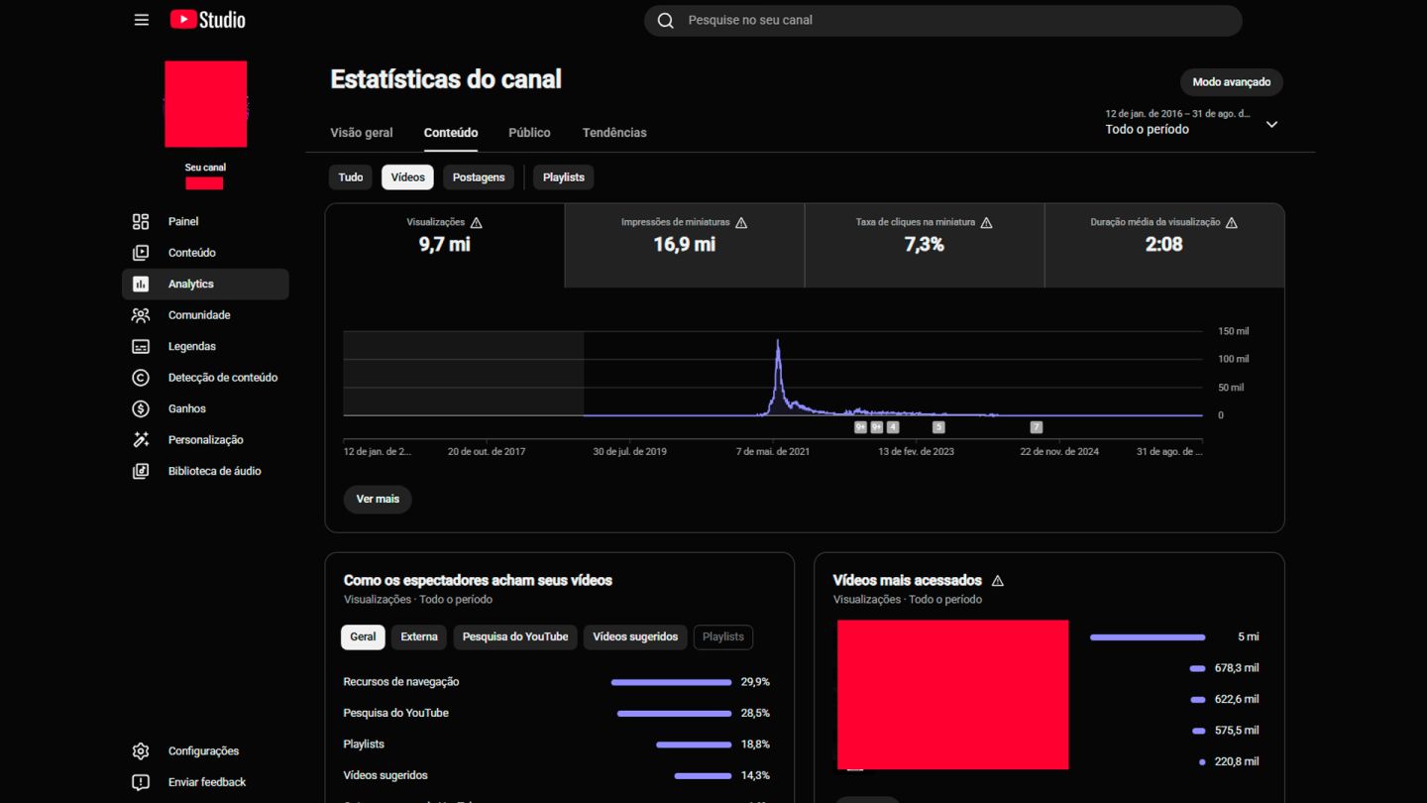1427x803 pixels.
Task: Click the Modo avançado button
Action: coord(1232,82)
